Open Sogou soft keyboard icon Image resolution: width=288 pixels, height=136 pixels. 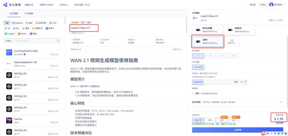click(x=278, y=133)
